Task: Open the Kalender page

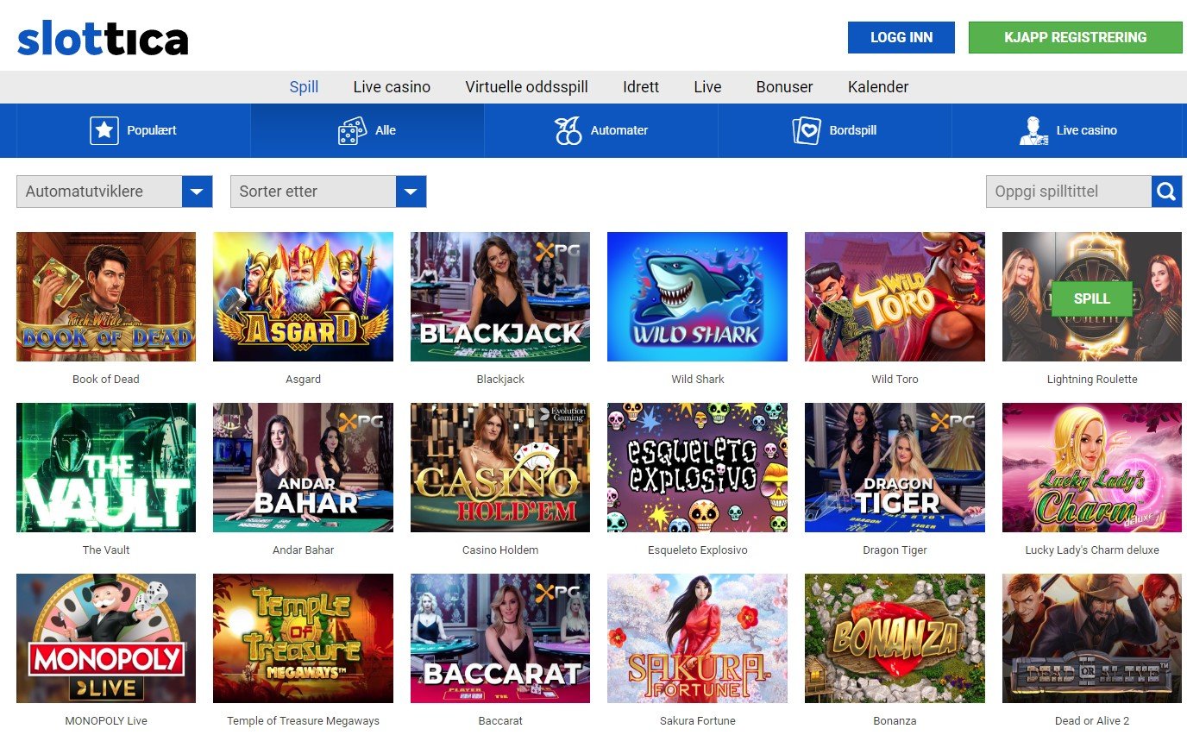Action: (877, 86)
